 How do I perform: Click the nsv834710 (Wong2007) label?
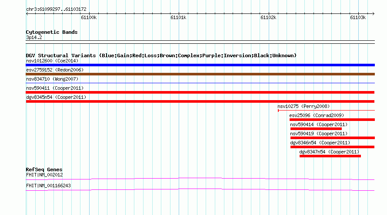click(52, 79)
